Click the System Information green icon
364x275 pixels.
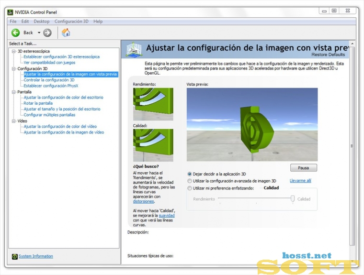(x=15, y=256)
